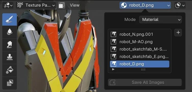Add a new texture slot with plus
Image resolution: width=192 pixels, height=92 pixels.
click(178, 33)
